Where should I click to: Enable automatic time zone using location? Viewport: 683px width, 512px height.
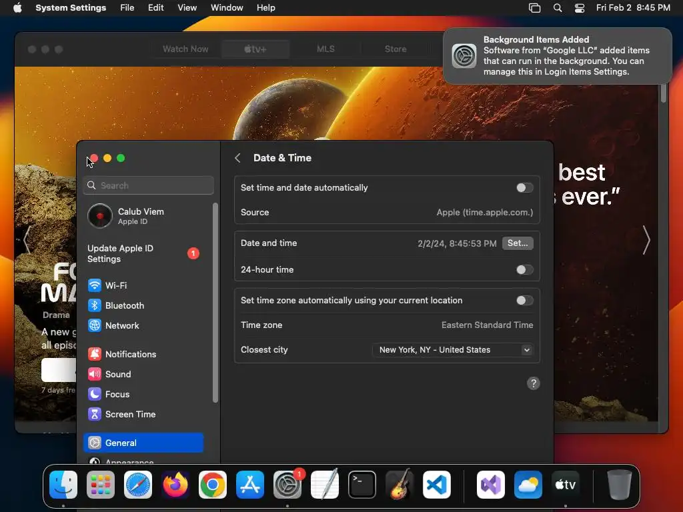coord(524,301)
